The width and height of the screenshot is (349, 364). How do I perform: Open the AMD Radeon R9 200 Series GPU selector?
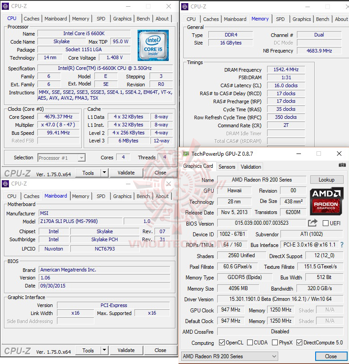click(x=229, y=356)
